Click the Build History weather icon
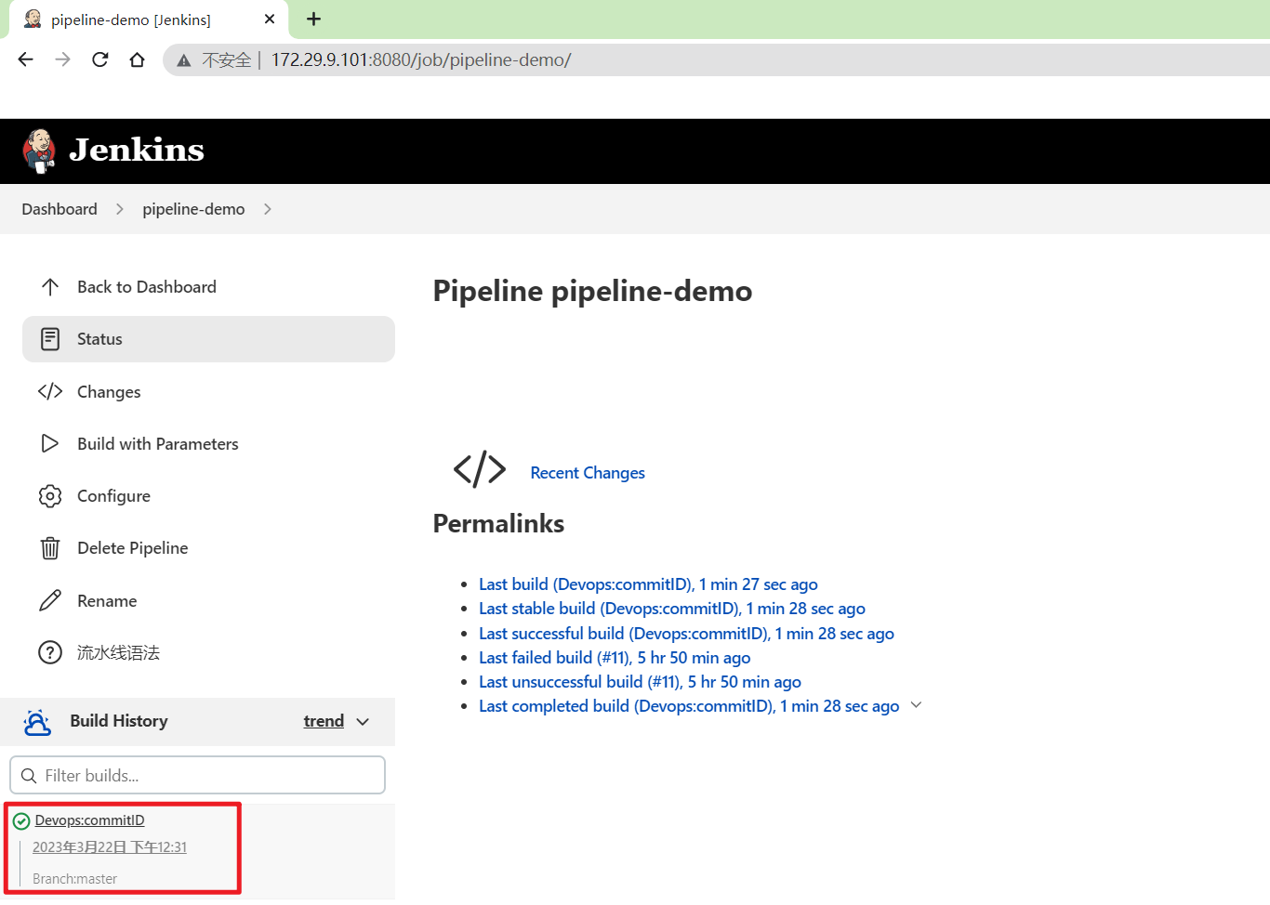The image size is (1270, 905). [x=37, y=722]
